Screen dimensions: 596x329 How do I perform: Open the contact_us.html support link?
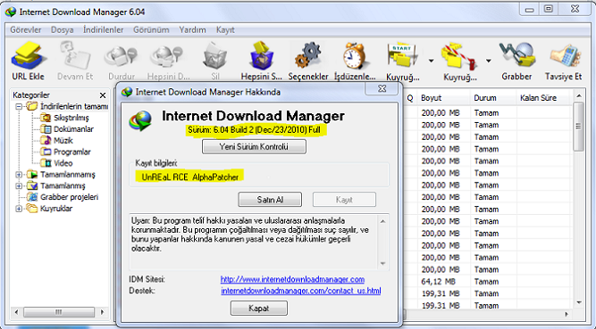coord(301,291)
